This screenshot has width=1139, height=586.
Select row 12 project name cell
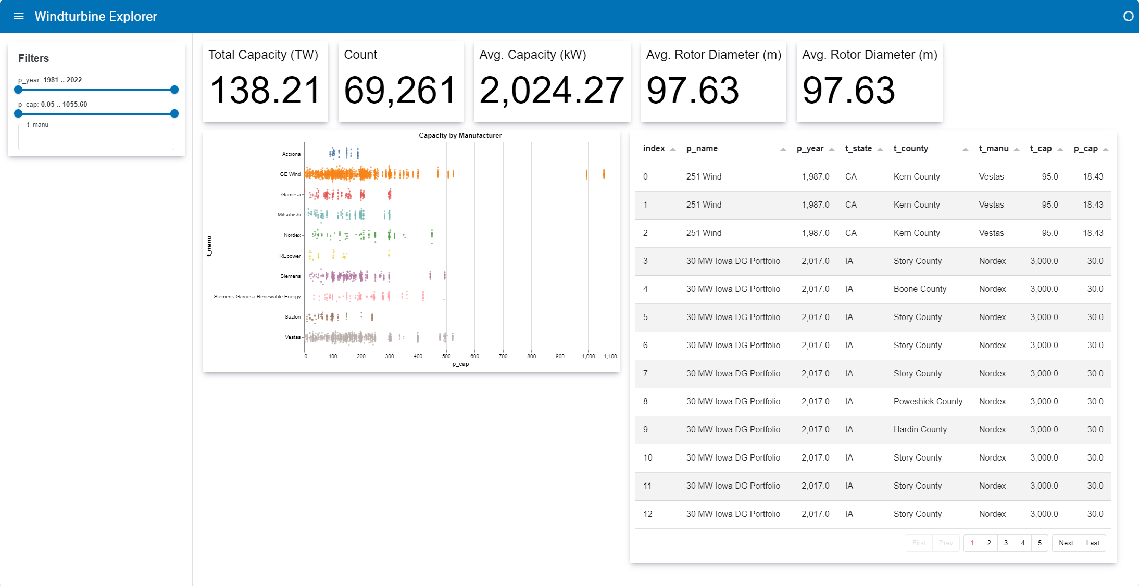tap(733, 514)
